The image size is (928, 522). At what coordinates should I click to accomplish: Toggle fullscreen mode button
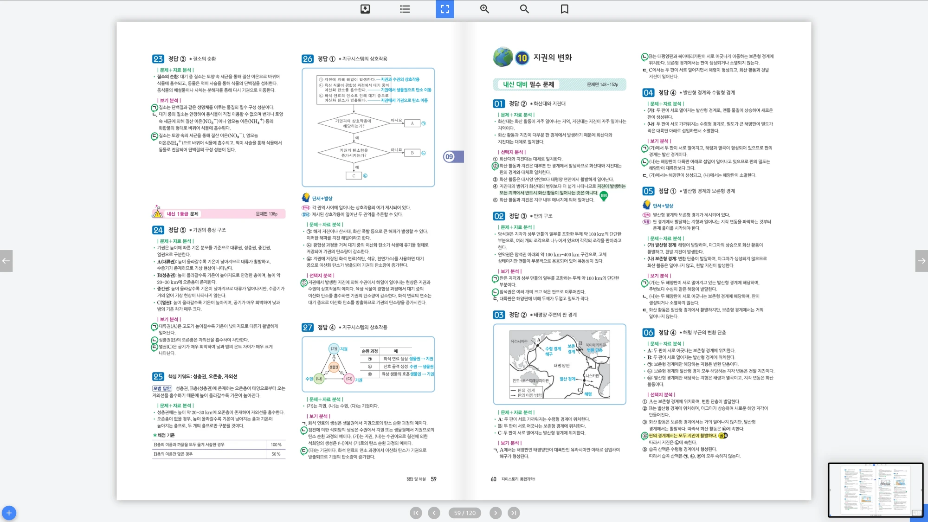tap(445, 9)
